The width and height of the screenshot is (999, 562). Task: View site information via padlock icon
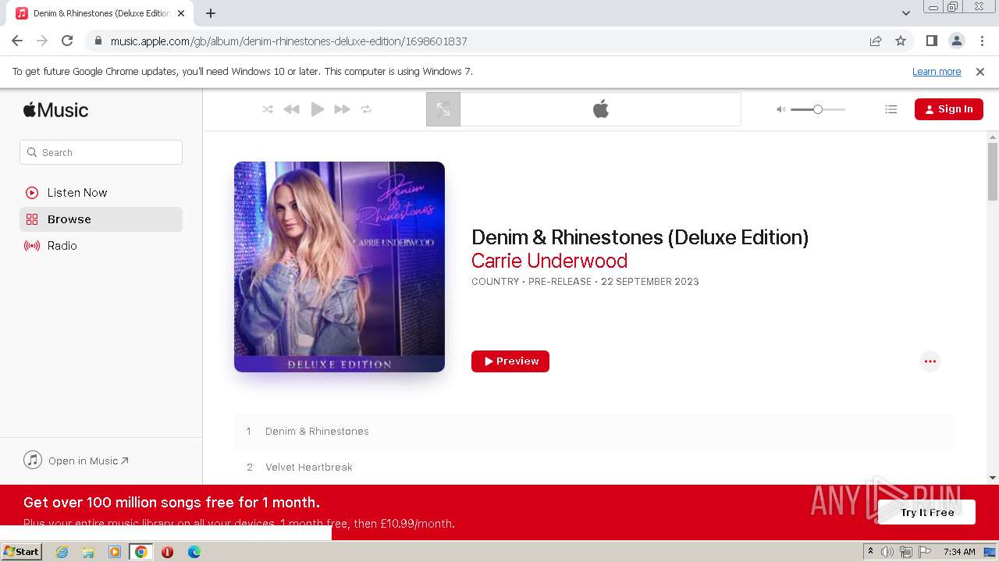point(98,41)
